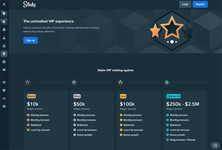
Task: Click 'Monthly bonuses' in the Gold card
Action: click(x=133, y=120)
